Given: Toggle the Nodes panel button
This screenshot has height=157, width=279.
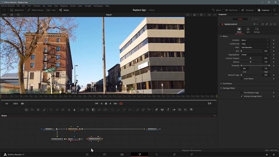Looking at the screenshot, I should pyautogui.click(x=64, y=10).
